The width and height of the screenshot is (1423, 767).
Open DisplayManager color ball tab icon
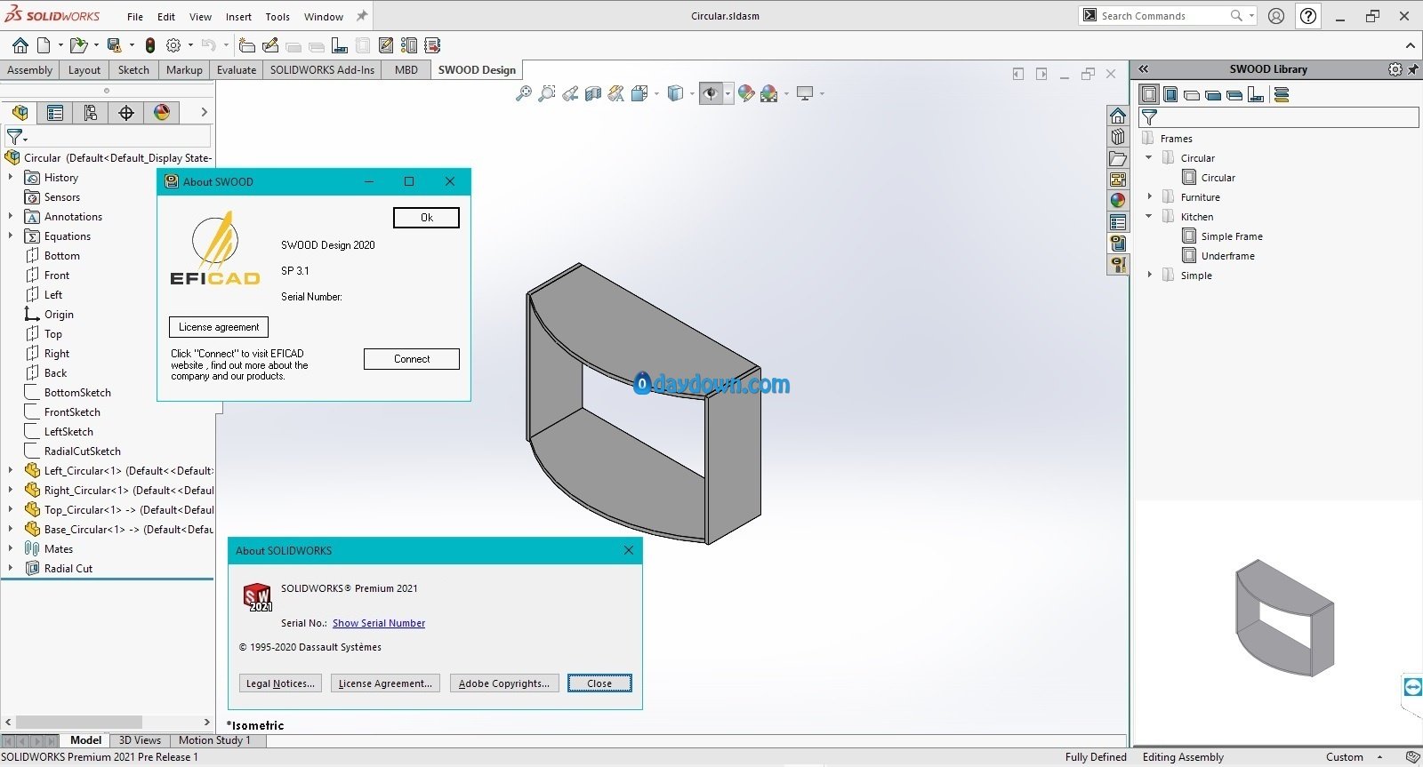[x=162, y=112]
